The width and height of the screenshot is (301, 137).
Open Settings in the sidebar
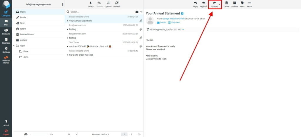(x=6, y=50)
